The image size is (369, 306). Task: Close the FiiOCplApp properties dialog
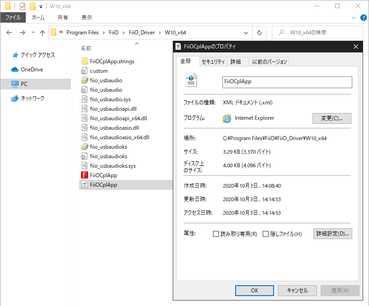pos(356,47)
